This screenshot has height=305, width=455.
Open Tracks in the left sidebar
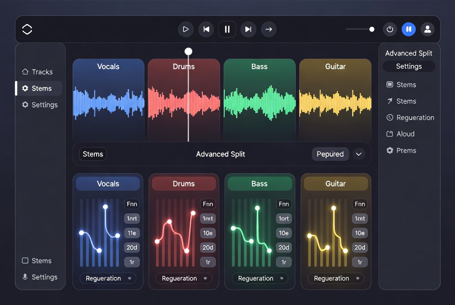click(37, 72)
